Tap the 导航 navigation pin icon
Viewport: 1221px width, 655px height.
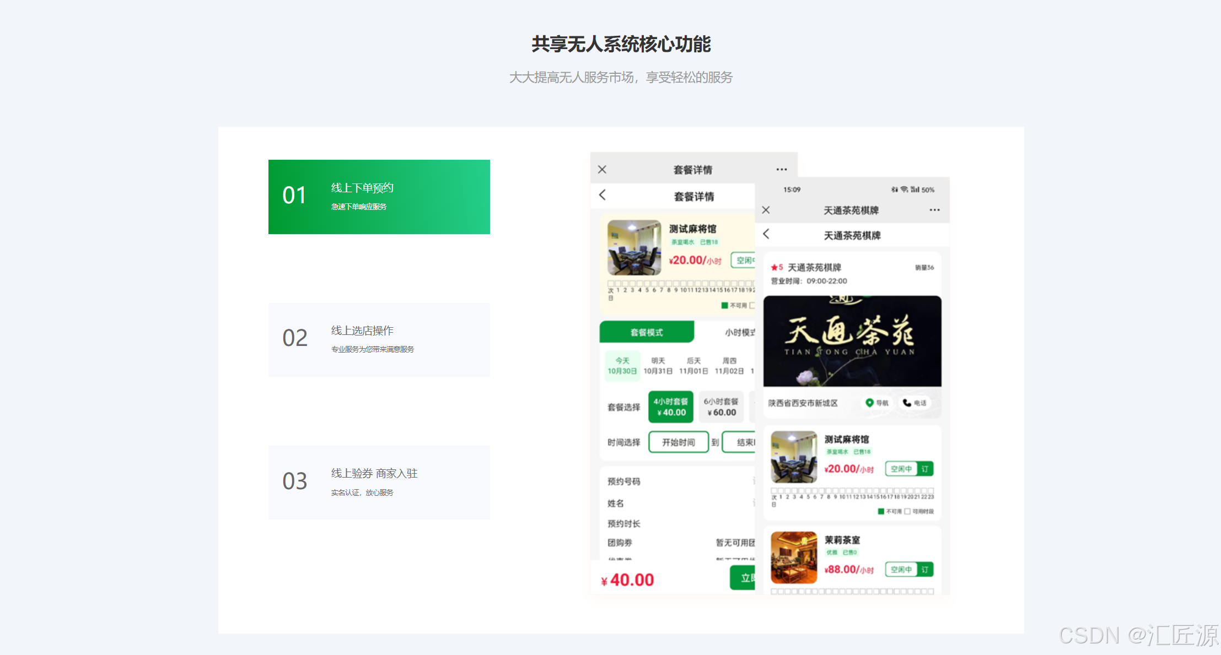869,403
